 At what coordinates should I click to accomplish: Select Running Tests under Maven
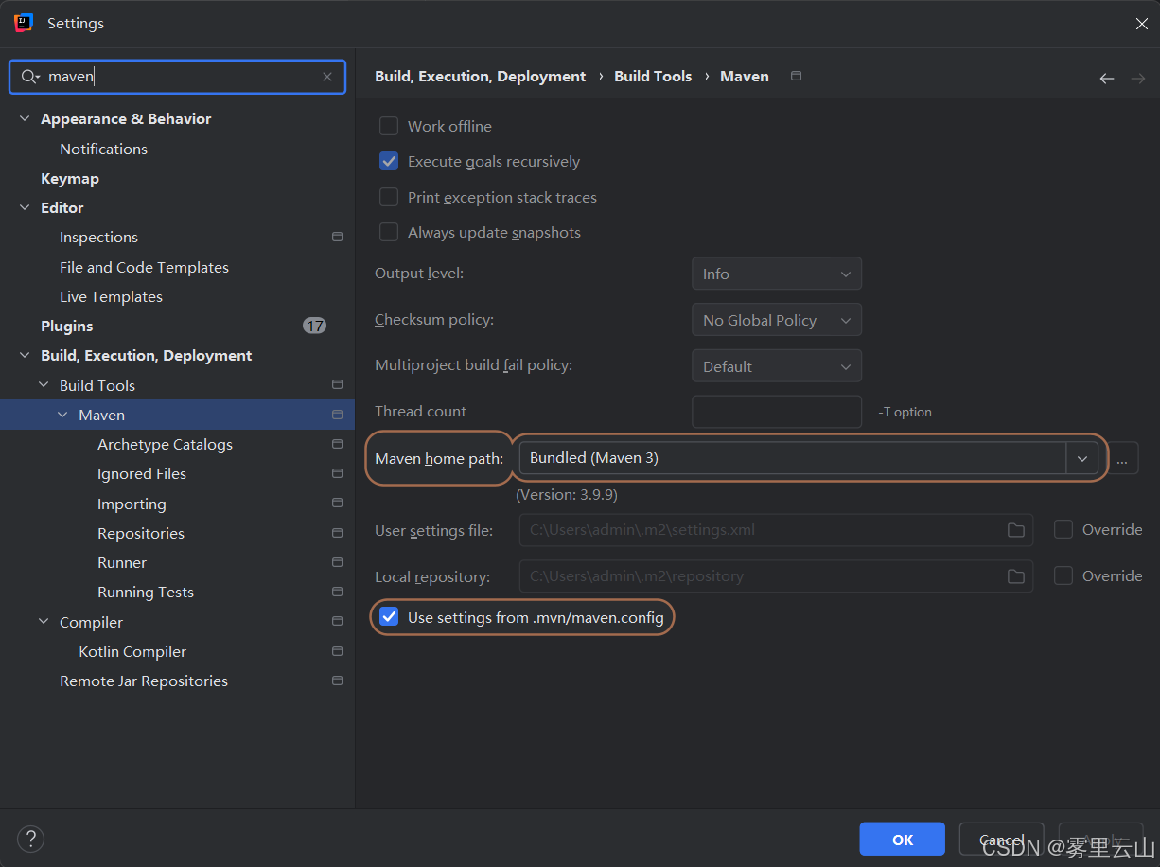(x=146, y=592)
